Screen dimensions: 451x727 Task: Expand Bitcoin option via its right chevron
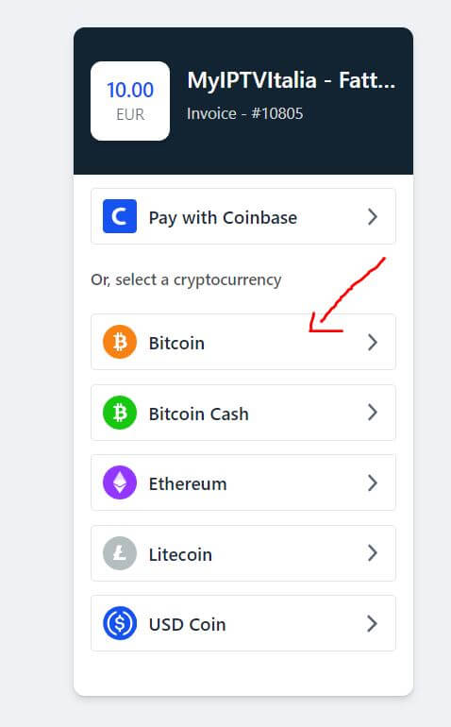[372, 343]
